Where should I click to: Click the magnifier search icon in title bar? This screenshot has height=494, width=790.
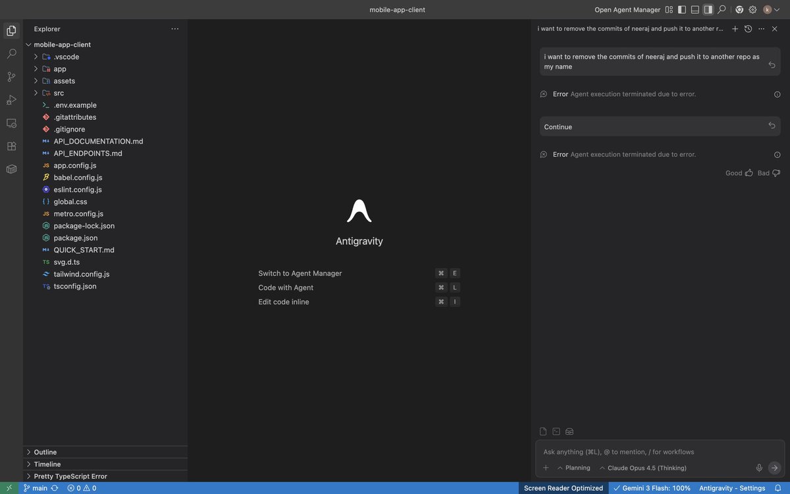pyautogui.click(x=722, y=10)
